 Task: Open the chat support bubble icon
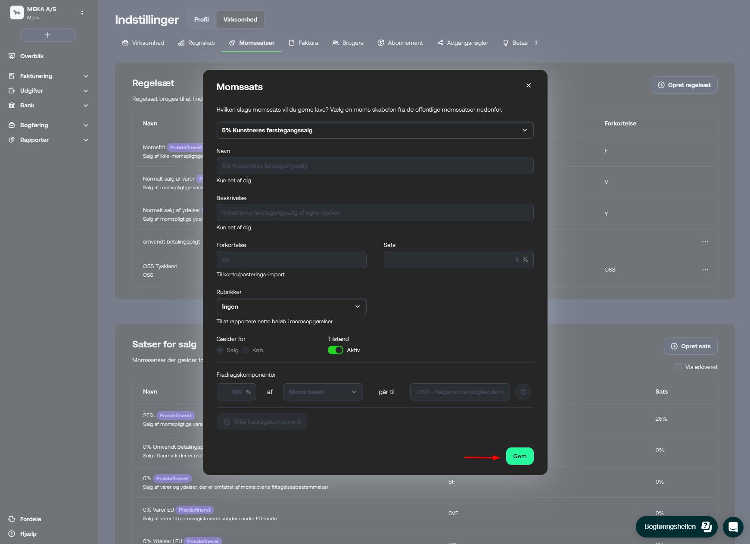point(733,527)
